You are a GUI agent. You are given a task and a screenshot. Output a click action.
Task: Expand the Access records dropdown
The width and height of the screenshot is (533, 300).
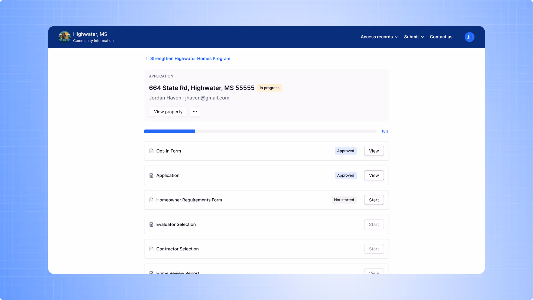[x=379, y=37]
